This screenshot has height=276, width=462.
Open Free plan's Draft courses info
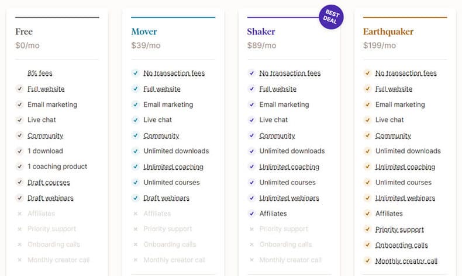[49, 182]
